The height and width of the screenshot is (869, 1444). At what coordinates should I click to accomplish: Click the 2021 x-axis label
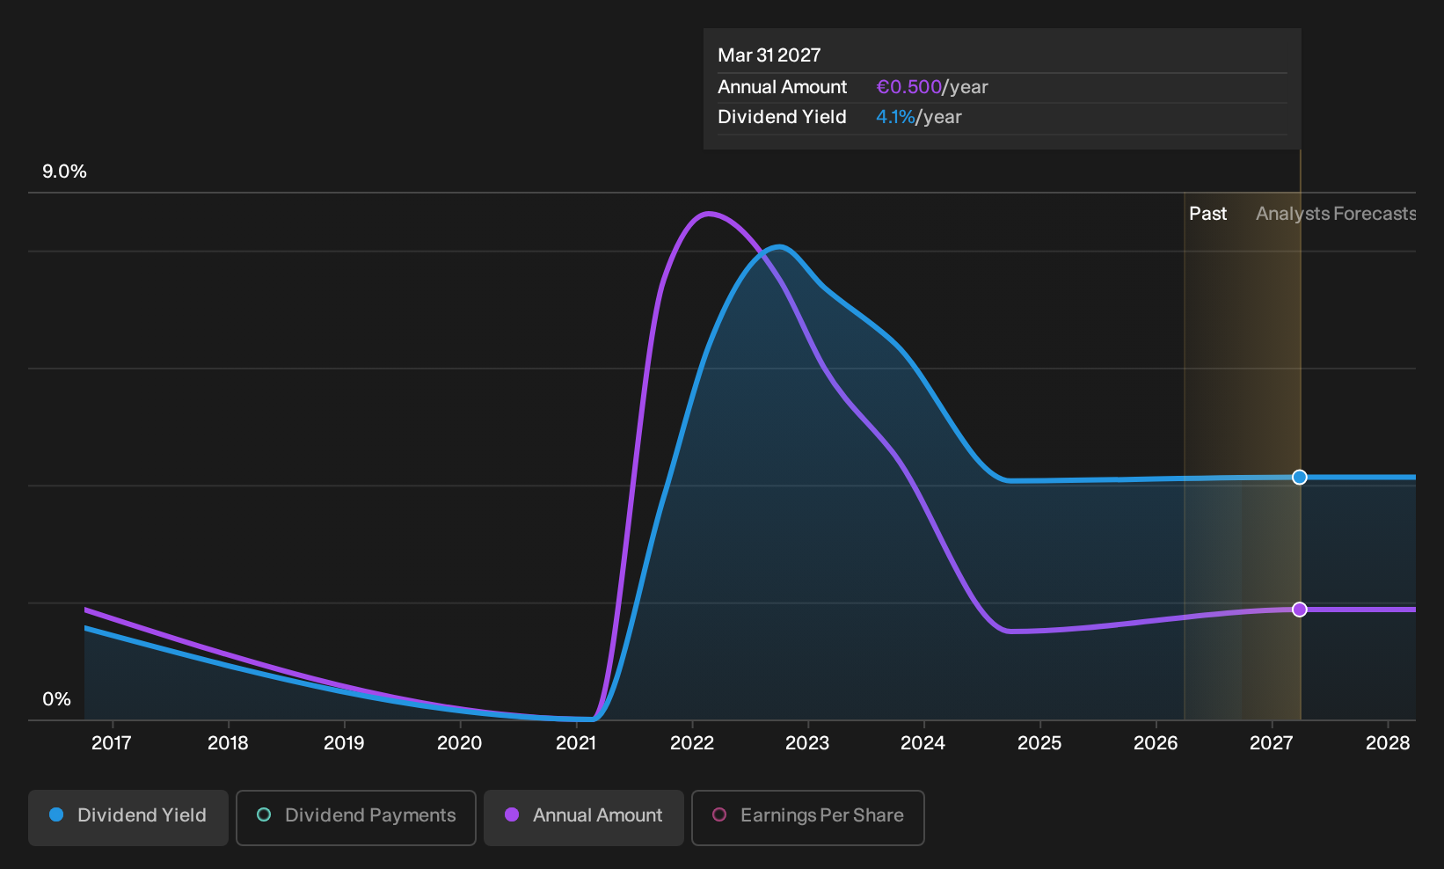tap(576, 743)
